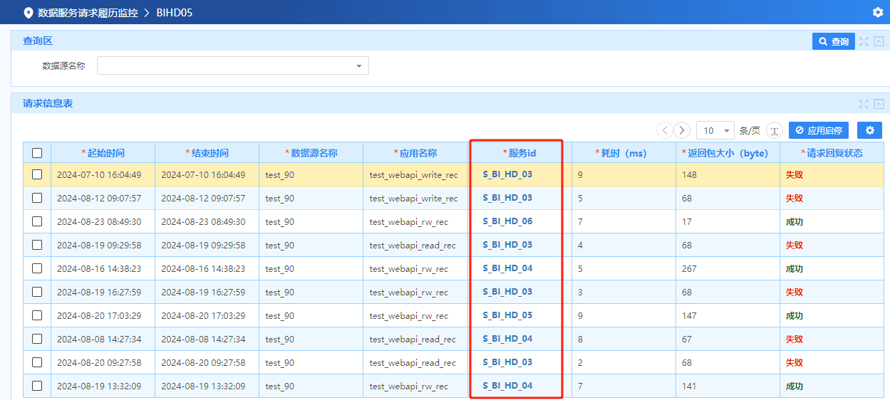Click the location pin icon in breadcrumb
The height and width of the screenshot is (400, 890).
(x=29, y=13)
